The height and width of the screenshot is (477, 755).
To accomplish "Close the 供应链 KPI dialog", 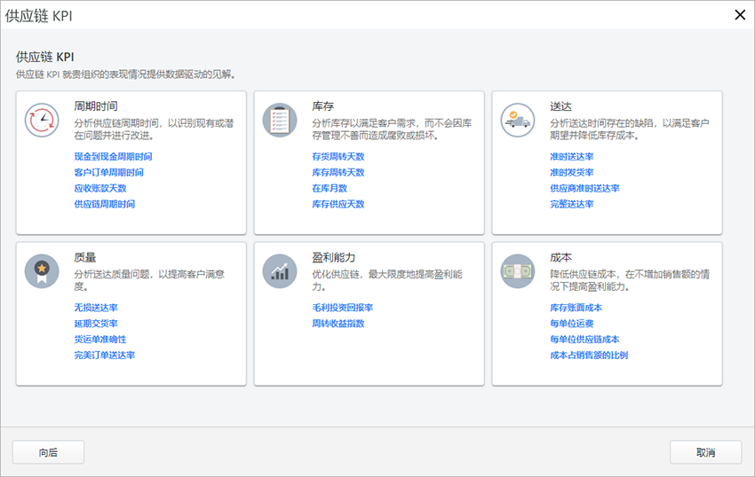I will [739, 14].
